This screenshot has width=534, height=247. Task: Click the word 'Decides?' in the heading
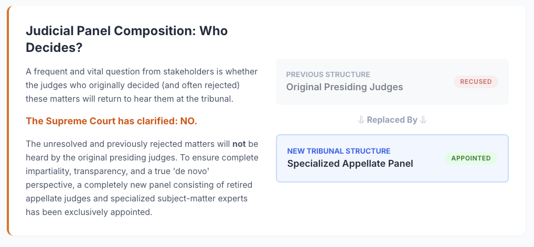[x=55, y=47]
